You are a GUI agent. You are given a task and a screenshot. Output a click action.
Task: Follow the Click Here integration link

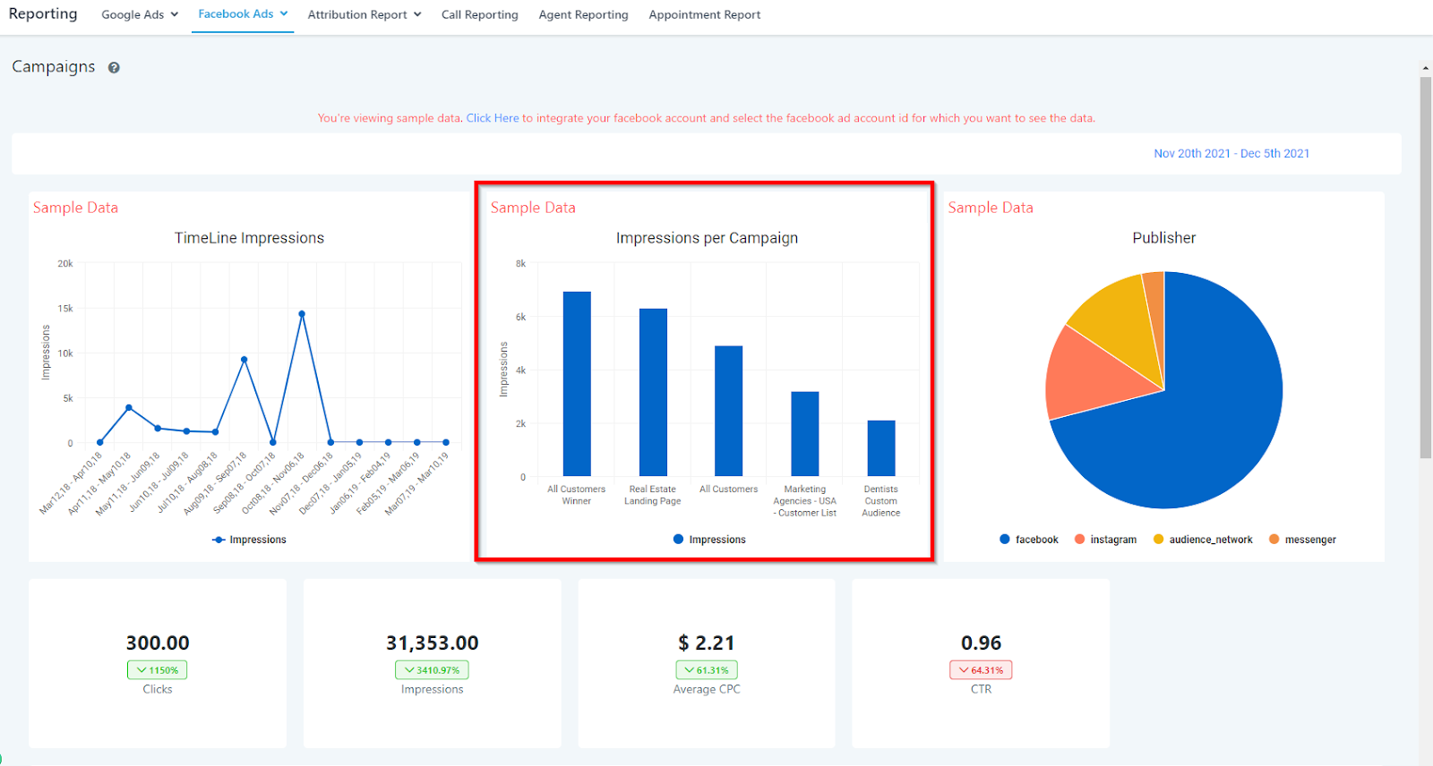click(x=493, y=118)
